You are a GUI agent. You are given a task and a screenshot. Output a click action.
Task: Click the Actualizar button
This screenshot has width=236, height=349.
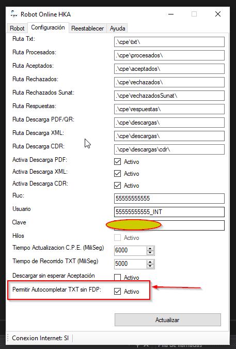pyautogui.click(x=168, y=320)
